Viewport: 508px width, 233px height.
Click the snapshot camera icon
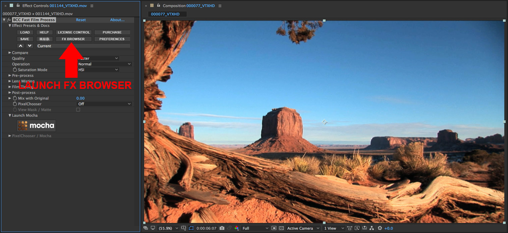point(222,228)
